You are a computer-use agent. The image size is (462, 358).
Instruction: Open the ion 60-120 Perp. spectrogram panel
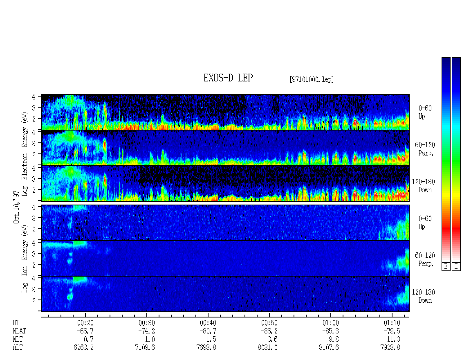click(x=225, y=258)
